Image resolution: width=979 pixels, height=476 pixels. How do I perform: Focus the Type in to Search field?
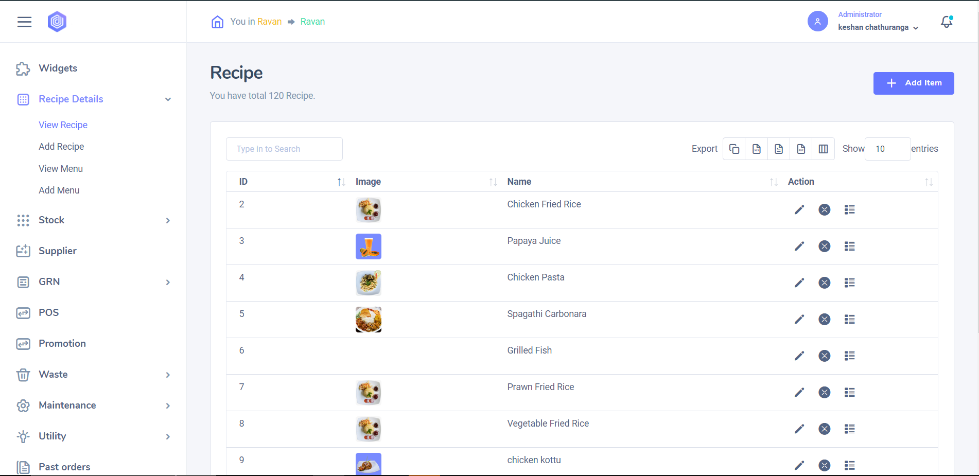click(x=284, y=149)
